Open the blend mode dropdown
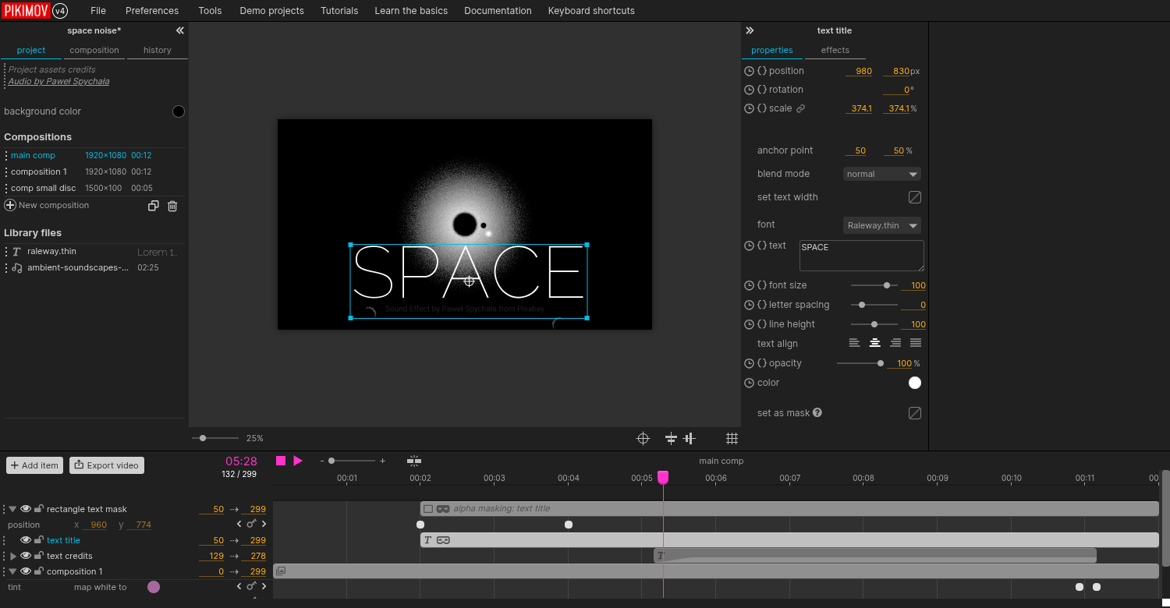 (x=882, y=174)
